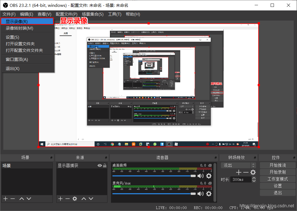Select 设置(S) in the file menu
Screen dimensions: 297x211
click(27, 37)
